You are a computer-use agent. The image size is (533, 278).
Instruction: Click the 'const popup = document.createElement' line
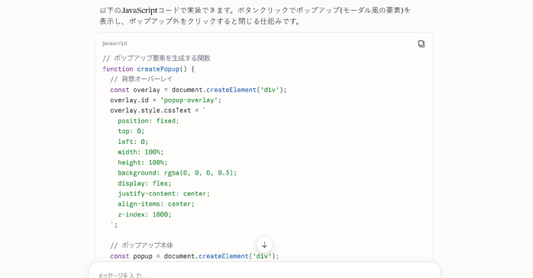195,256
